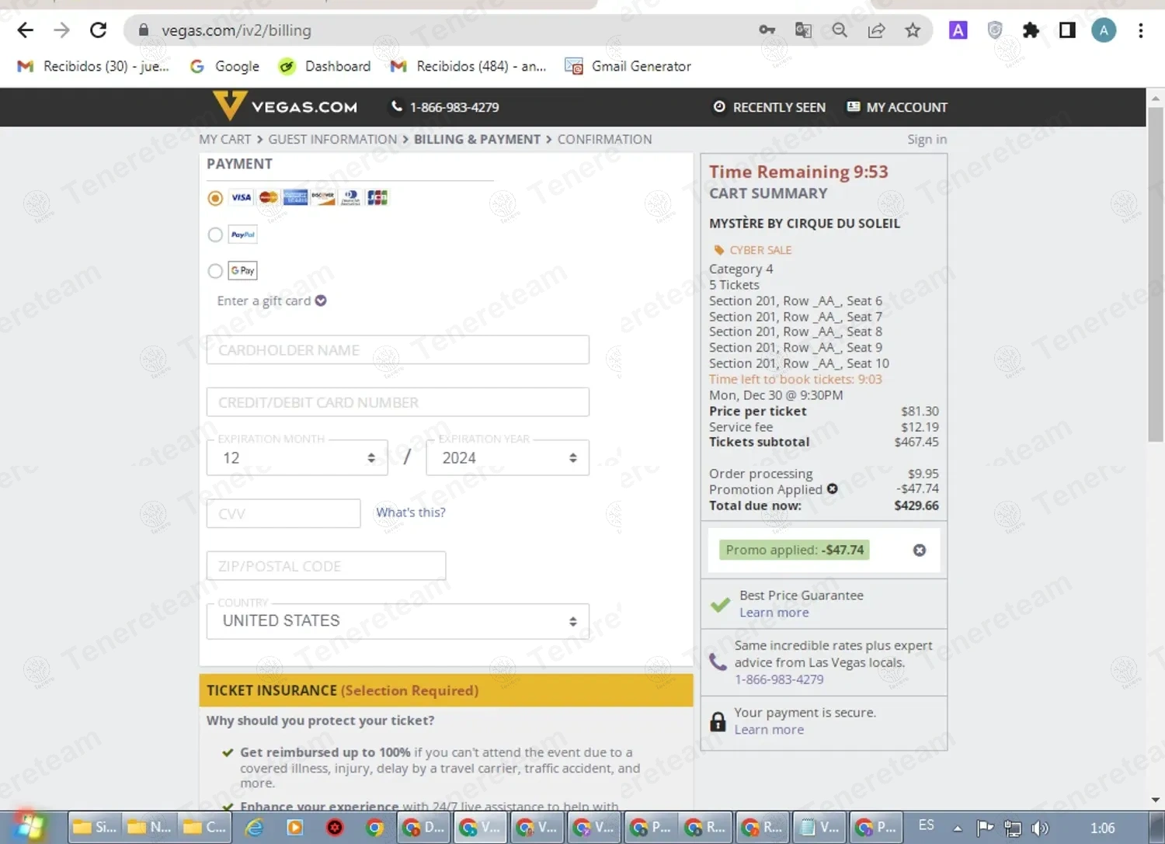The height and width of the screenshot is (844, 1165).
Task: Bookmark this page with star icon
Action: [x=913, y=30]
